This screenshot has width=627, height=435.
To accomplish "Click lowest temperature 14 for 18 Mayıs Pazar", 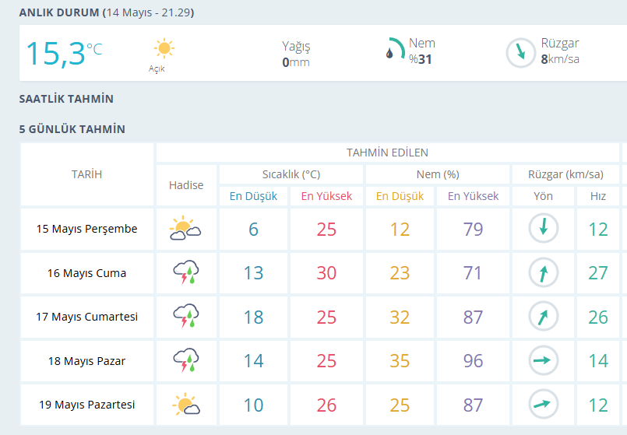I will [253, 361].
